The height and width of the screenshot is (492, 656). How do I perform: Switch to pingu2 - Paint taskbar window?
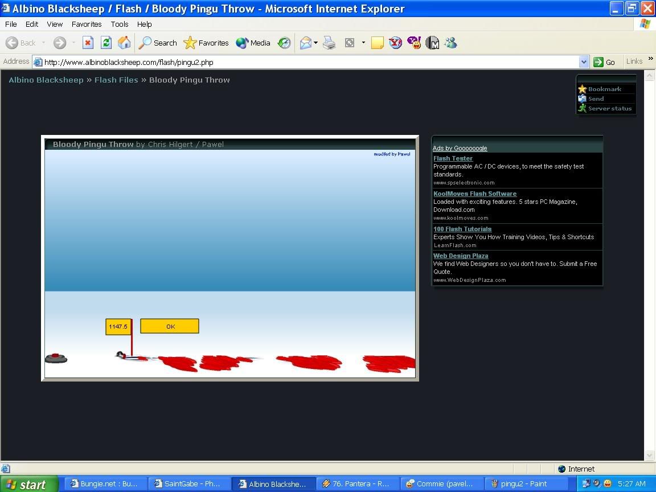(x=526, y=484)
